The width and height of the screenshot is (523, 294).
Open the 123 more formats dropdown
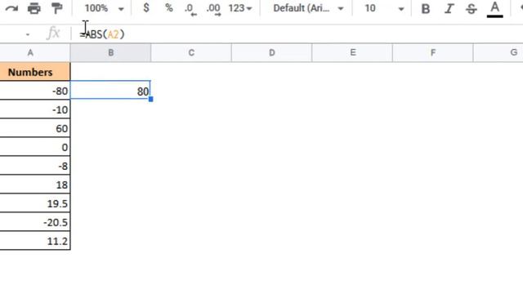(x=239, y=8)
